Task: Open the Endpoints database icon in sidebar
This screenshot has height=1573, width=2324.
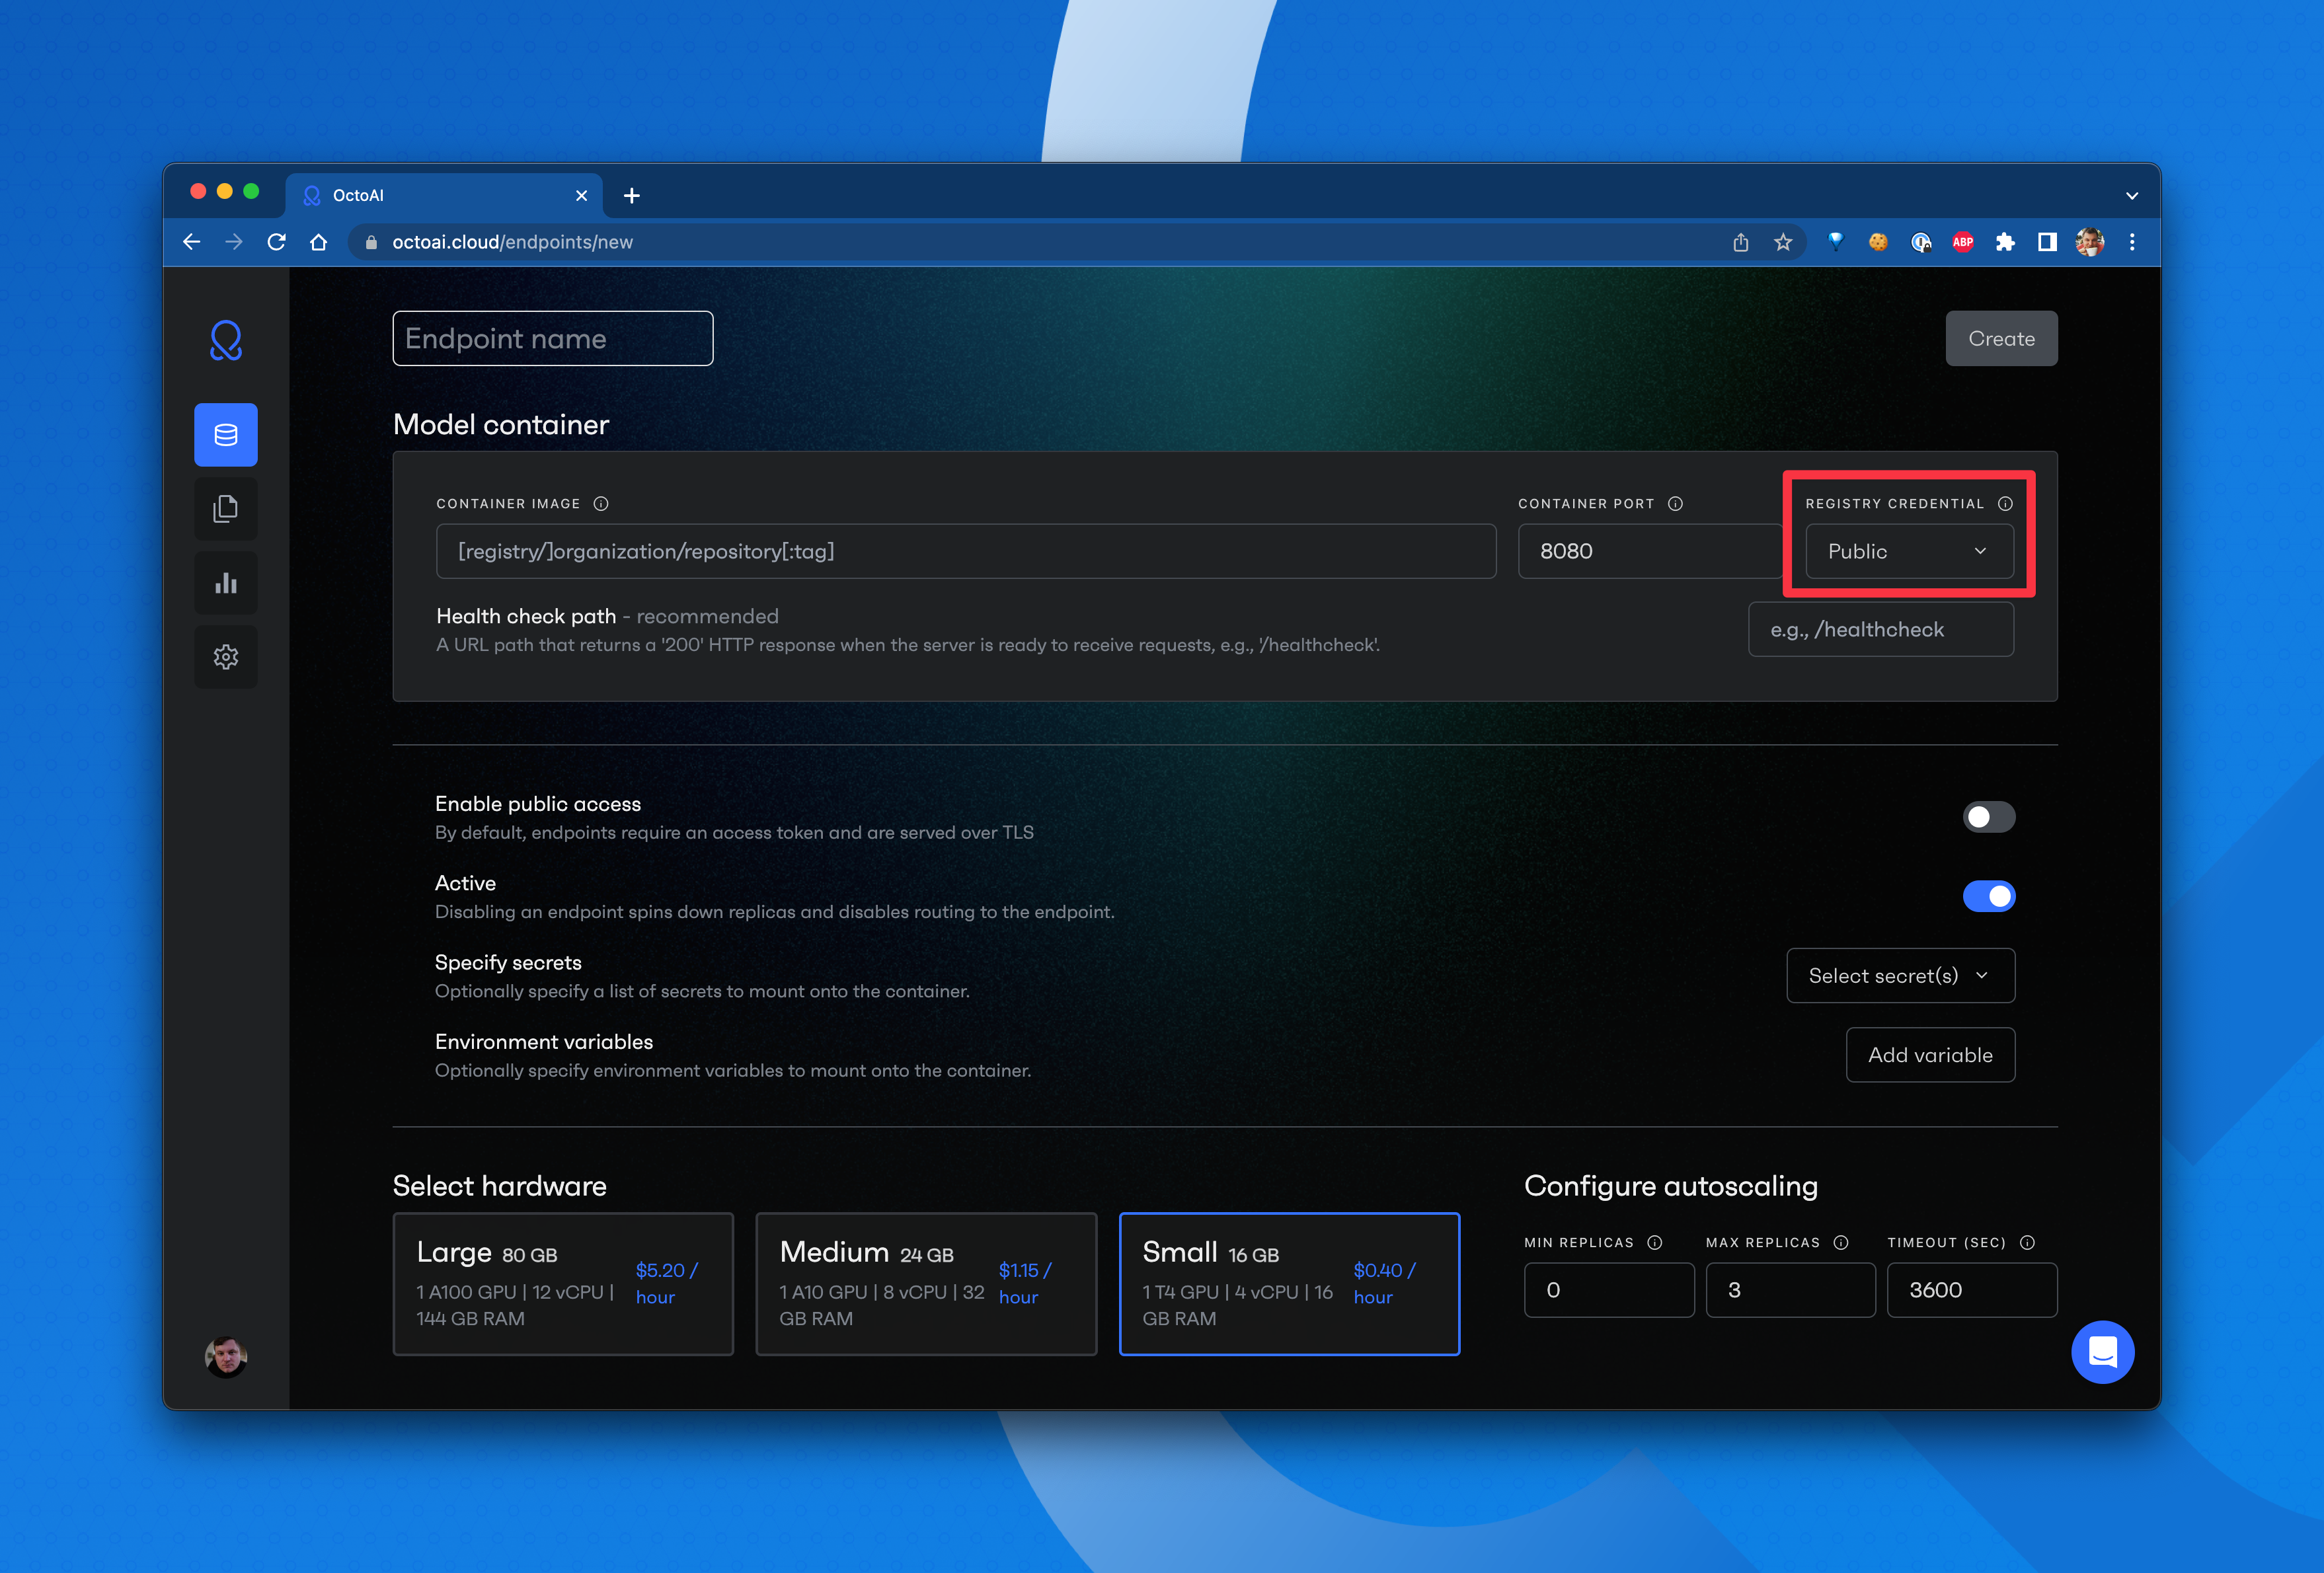Action: (x=225, y=435)
